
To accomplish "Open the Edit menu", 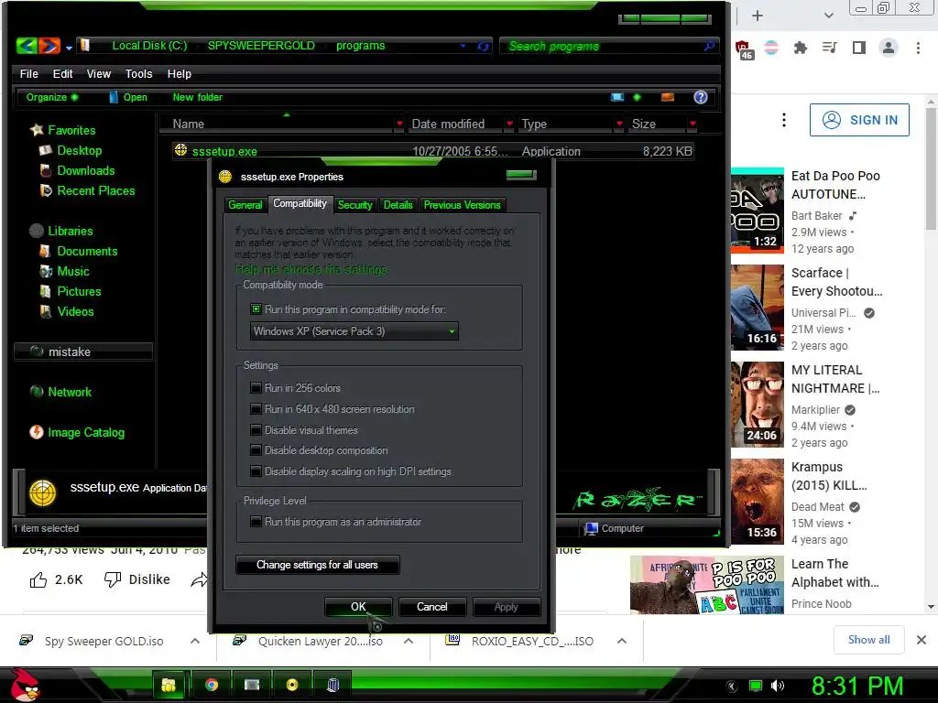I will point(62,73).
